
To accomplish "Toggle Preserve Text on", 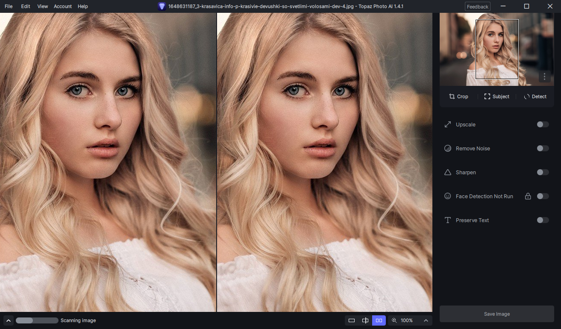I will tap(543, 220).
